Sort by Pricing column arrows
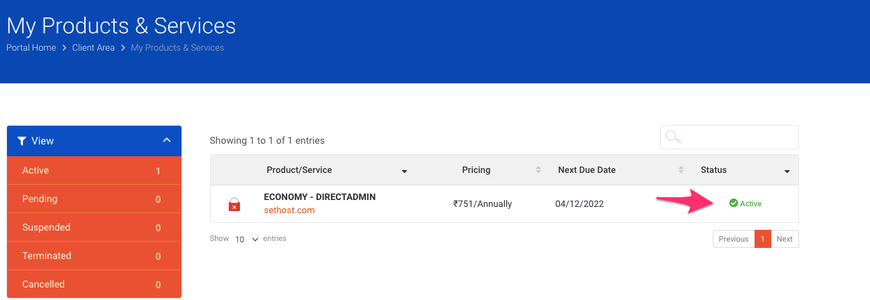The width and height of the screenshot is (870, 300). (538, 170)
